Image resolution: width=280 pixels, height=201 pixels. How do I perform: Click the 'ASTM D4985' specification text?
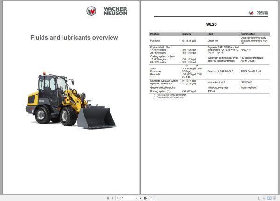(x=247, y=61)
